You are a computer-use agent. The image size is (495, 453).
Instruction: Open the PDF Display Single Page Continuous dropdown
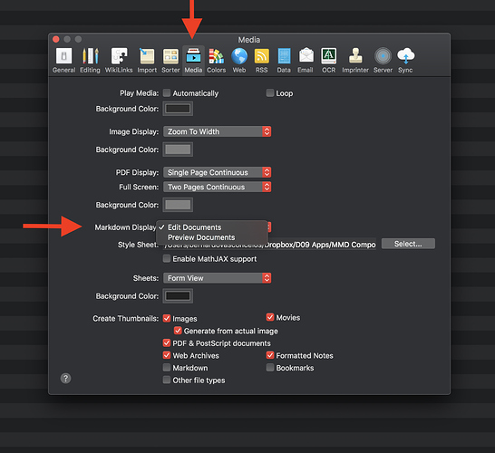[x=218, y=172]
